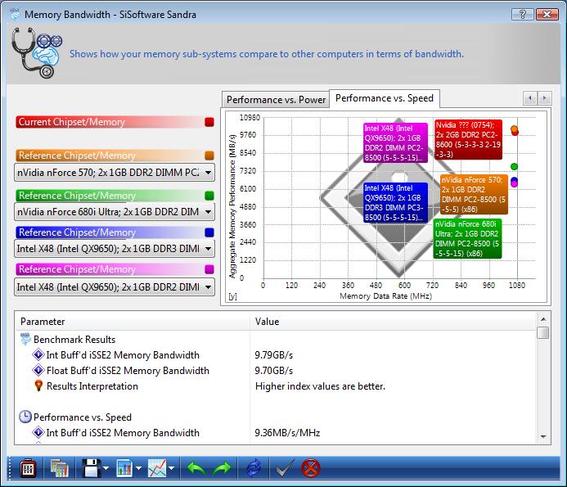Open the Intel X48 DDR3 reference dropdown
This screenshot has width=567, height=487.
point(115,249)
